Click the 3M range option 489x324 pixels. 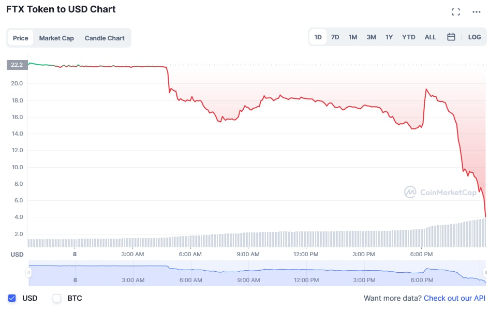pos(371,37)
